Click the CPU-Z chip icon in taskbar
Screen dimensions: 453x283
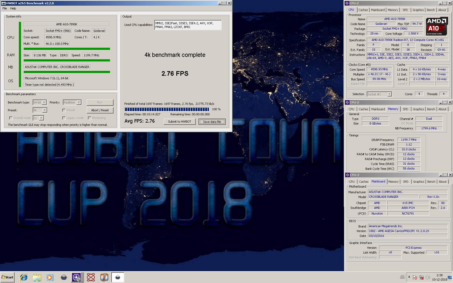(77, 277)
